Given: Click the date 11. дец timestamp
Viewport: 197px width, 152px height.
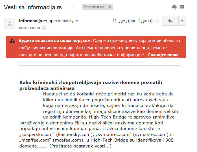Looking at the screenshot, I should click(132, 21).
